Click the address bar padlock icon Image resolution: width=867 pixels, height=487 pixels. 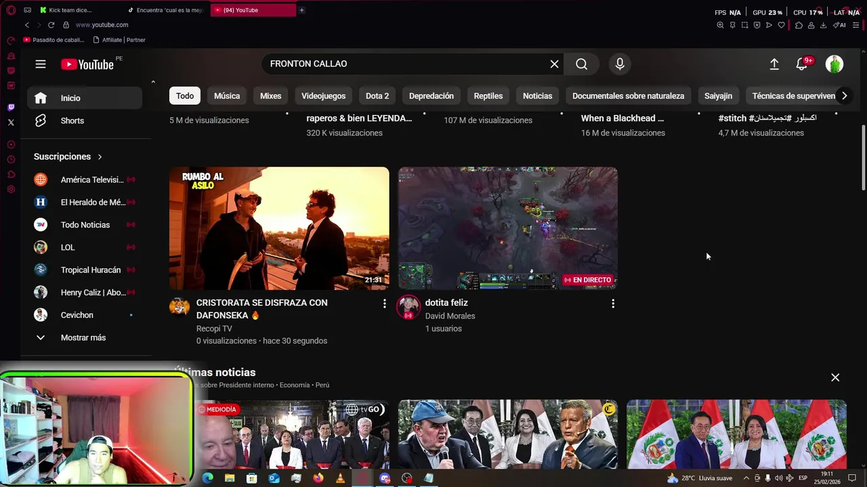(66, 25)
